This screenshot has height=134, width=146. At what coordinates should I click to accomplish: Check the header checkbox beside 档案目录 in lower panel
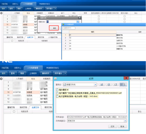14,112
